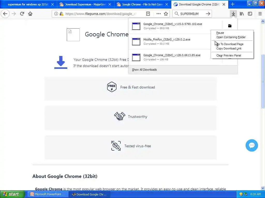The image size is (265, 198).
Task: Close the Download Supermium tab
Action: (x=110, y=4)
